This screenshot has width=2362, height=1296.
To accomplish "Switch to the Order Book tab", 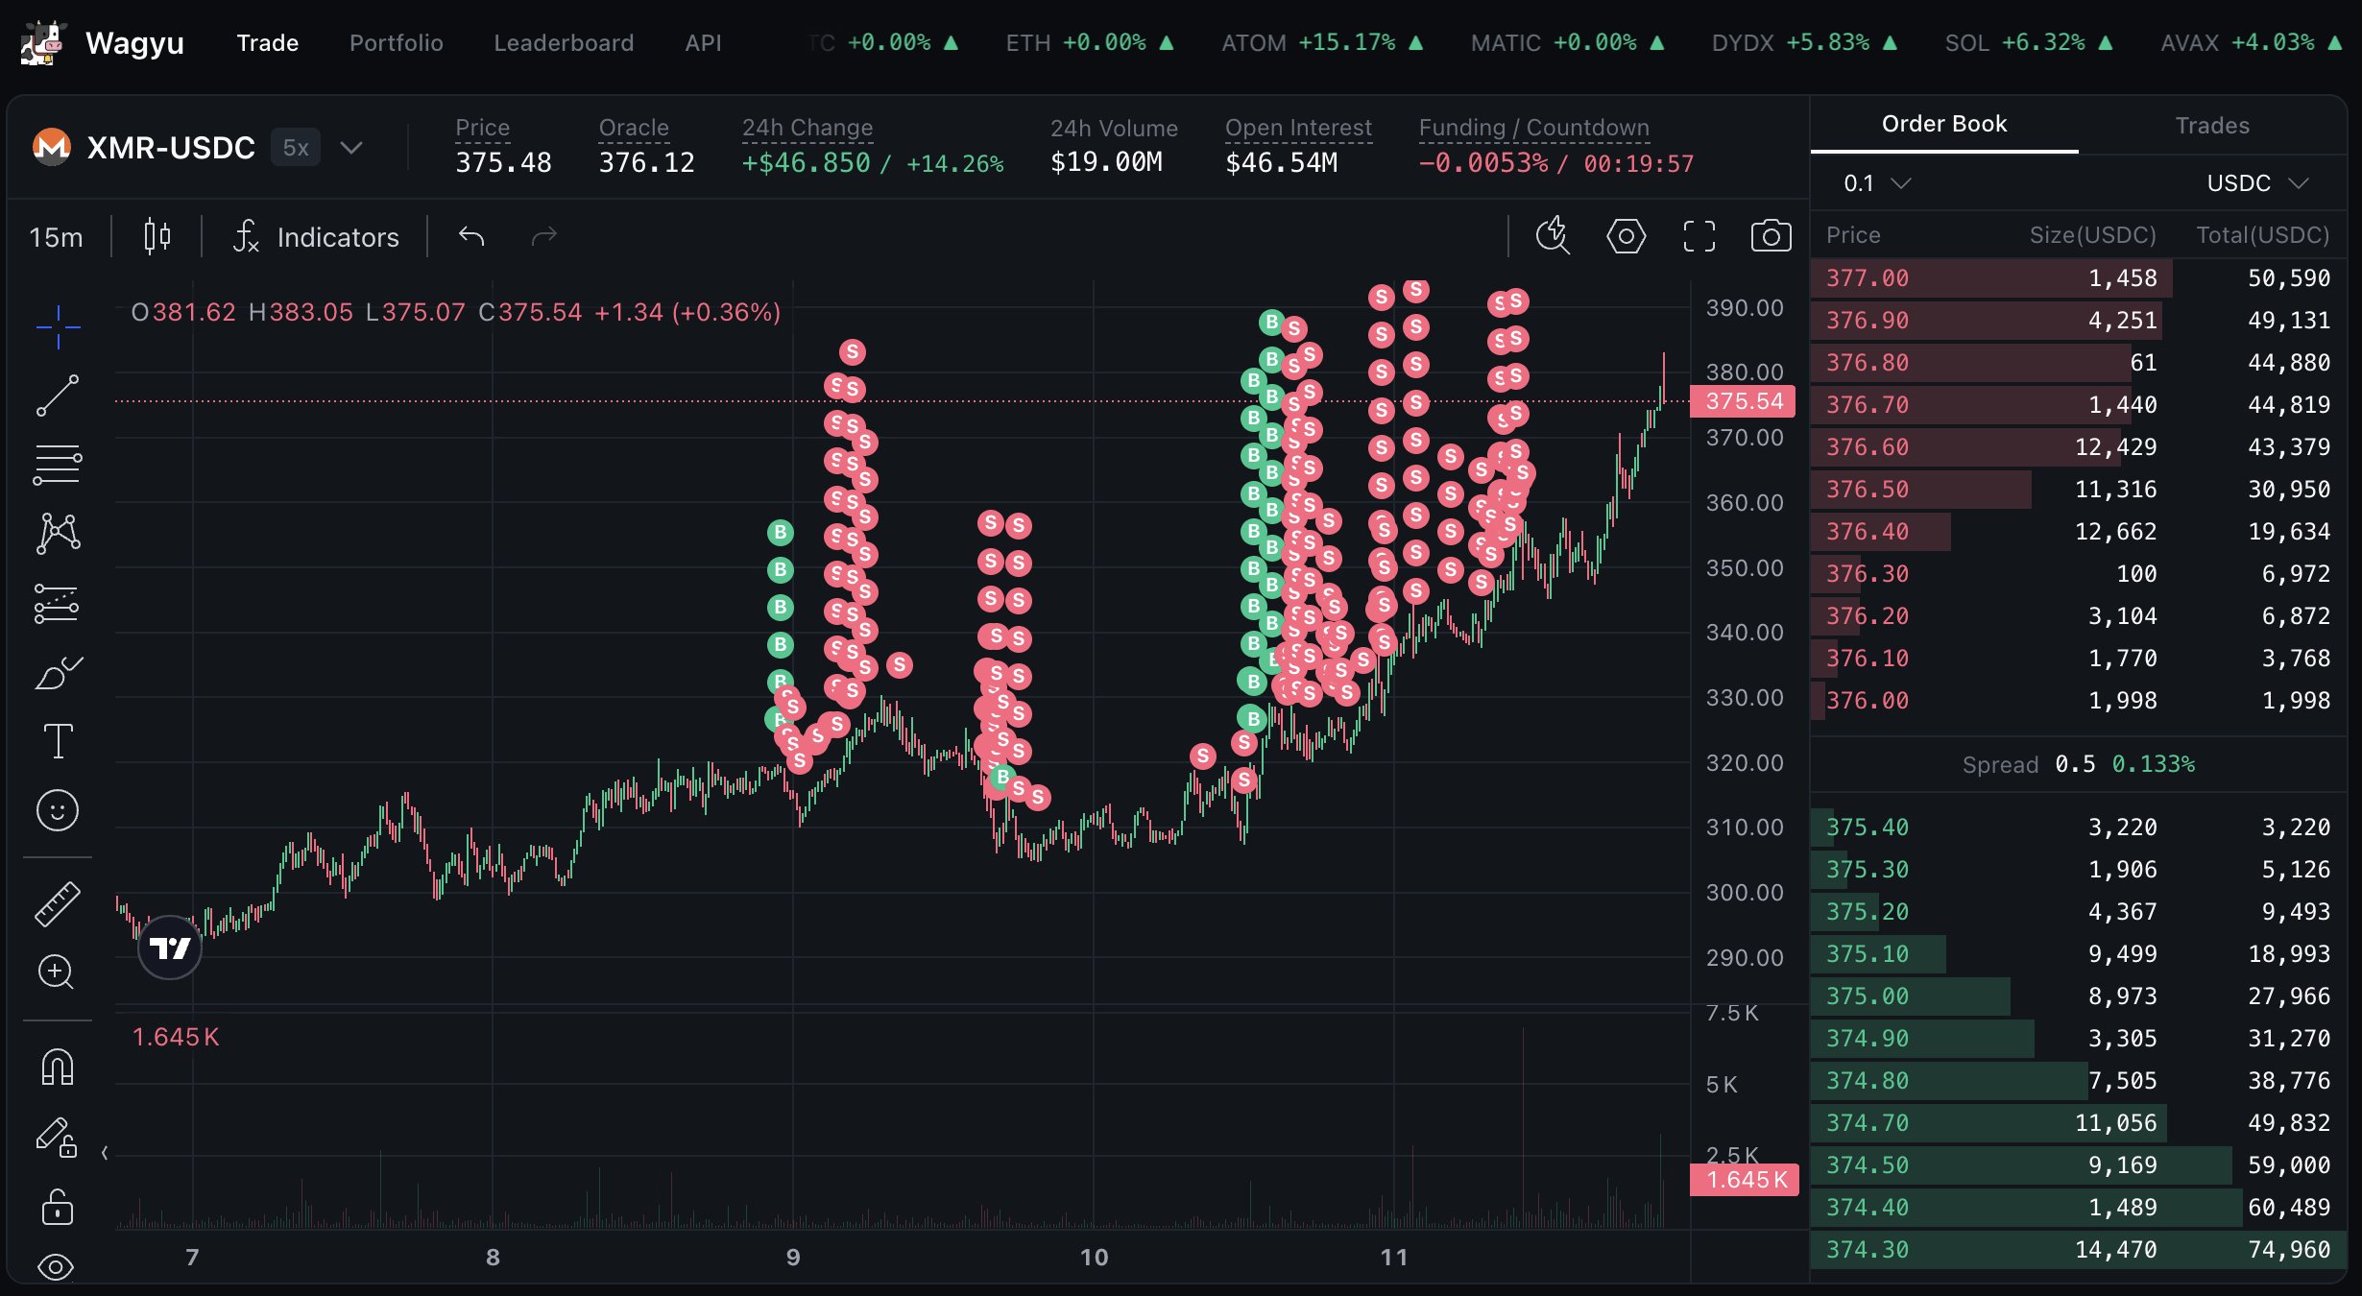I will [1944, 124].
